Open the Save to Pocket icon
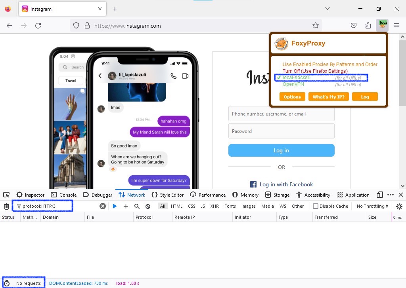The width and height of the screenshot is (406, 288). (x=353, y=26)
